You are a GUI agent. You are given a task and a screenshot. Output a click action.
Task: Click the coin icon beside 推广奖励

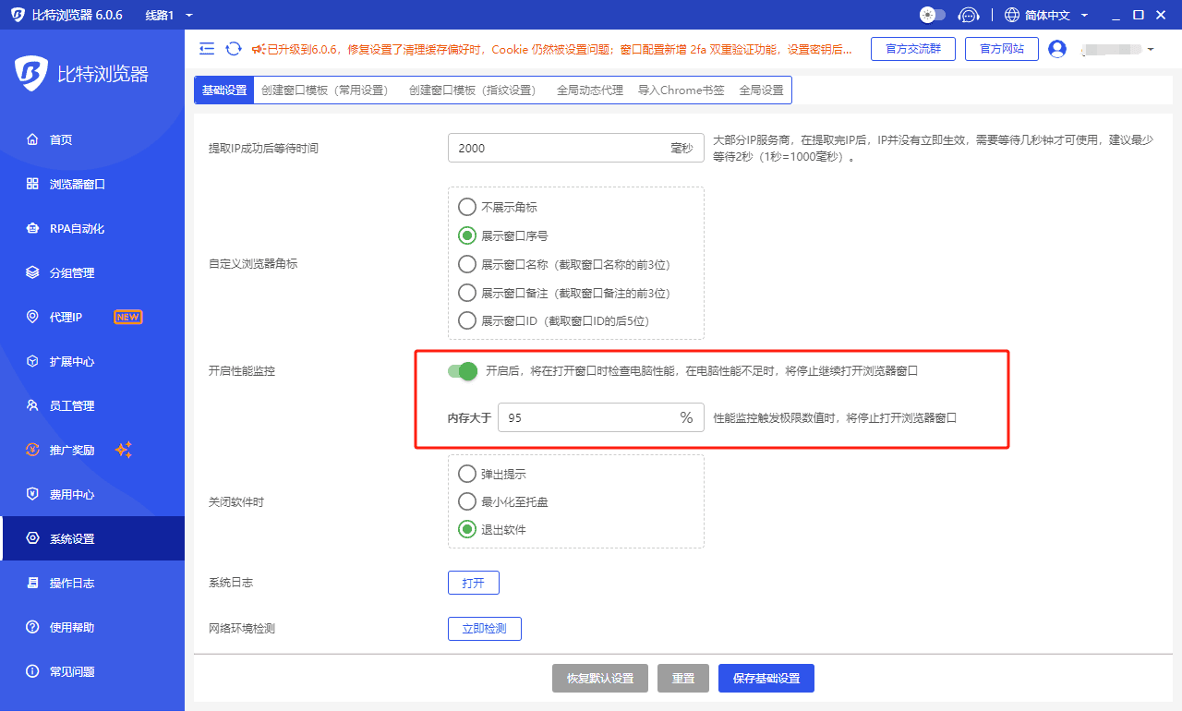(32, 450)
